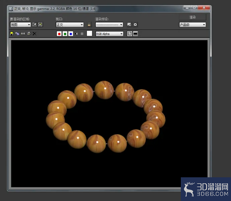Maximize the render frame window
This screenshot has width=231, height=201.
click(x=194, y=8)
